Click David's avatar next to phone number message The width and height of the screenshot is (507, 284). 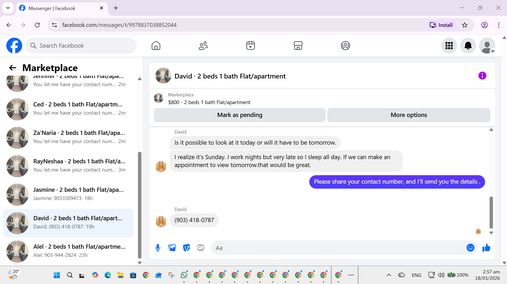coord(161,222)
